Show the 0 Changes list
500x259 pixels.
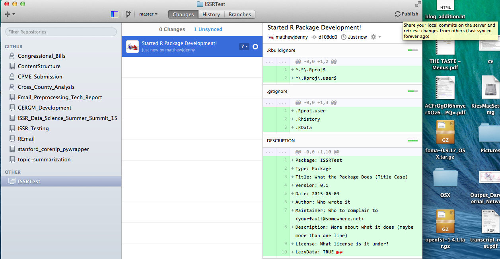[x=172, y=29]
